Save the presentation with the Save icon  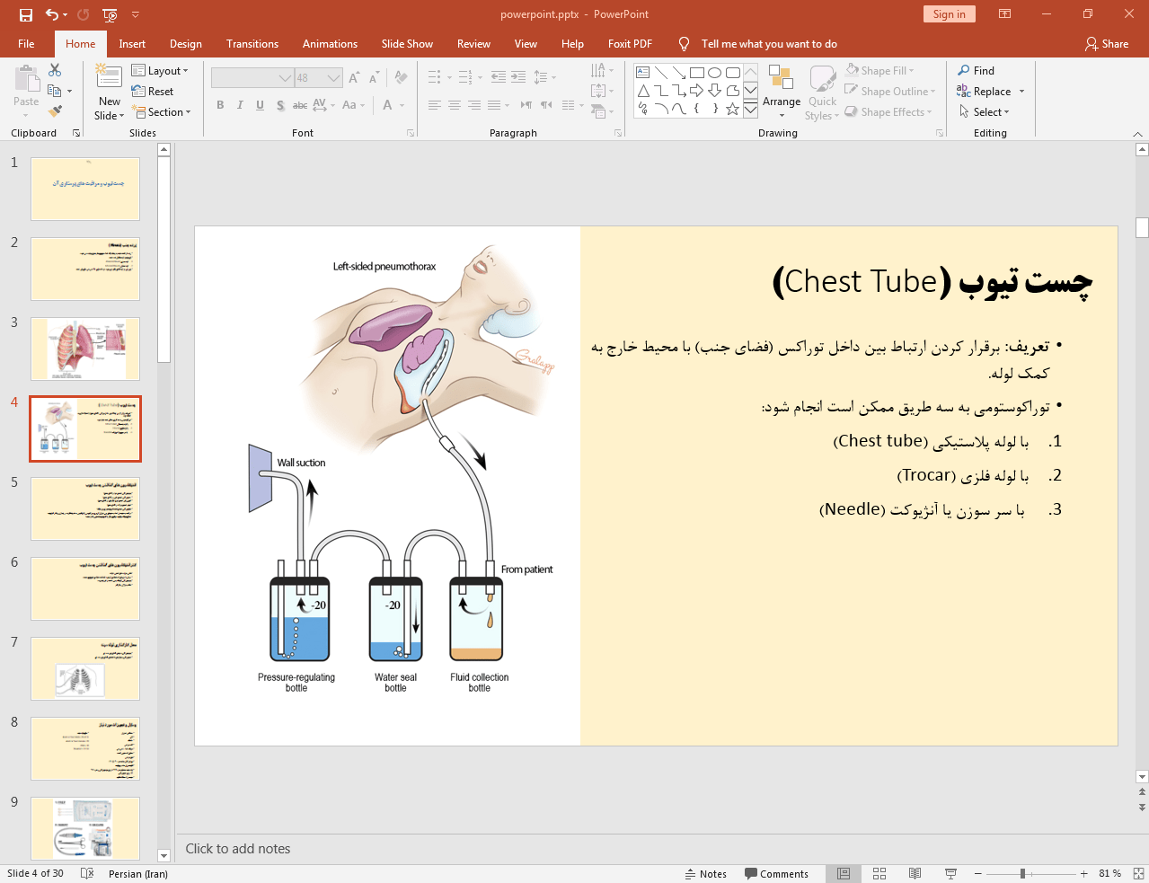pos(25,14)
